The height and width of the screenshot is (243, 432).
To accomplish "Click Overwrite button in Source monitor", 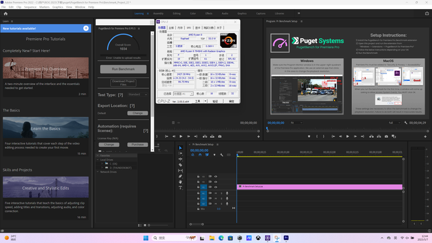I will [x=212, y=137].
